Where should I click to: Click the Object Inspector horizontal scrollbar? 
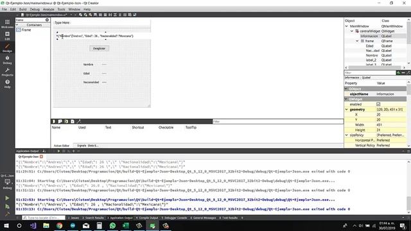coord(375,68)
